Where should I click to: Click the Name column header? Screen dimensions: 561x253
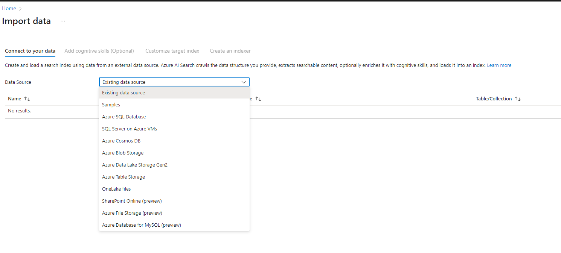coord(15,99)
